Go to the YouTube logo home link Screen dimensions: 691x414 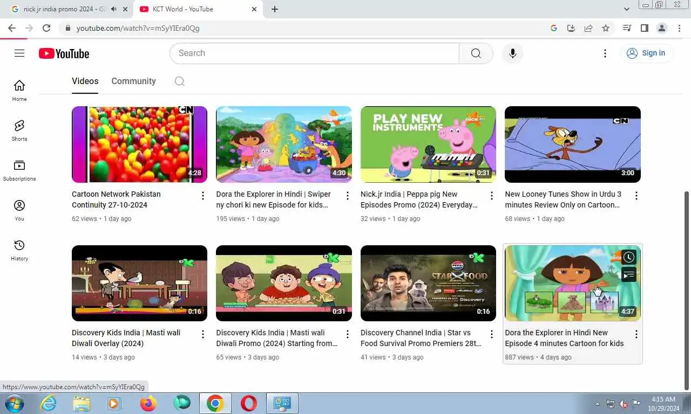[x=64, y=53]
